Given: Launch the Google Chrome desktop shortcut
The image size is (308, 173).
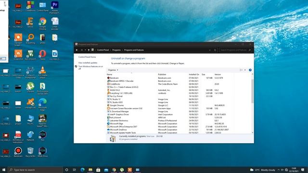Looking at the screenshot, I should tap(43, 24).
